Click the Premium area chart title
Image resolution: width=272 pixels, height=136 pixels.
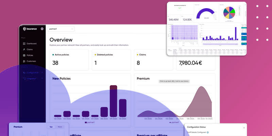click(143, 79)
